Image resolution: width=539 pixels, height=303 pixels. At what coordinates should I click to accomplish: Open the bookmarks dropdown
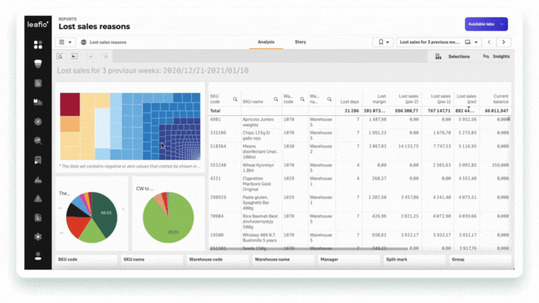click(383, 42)
